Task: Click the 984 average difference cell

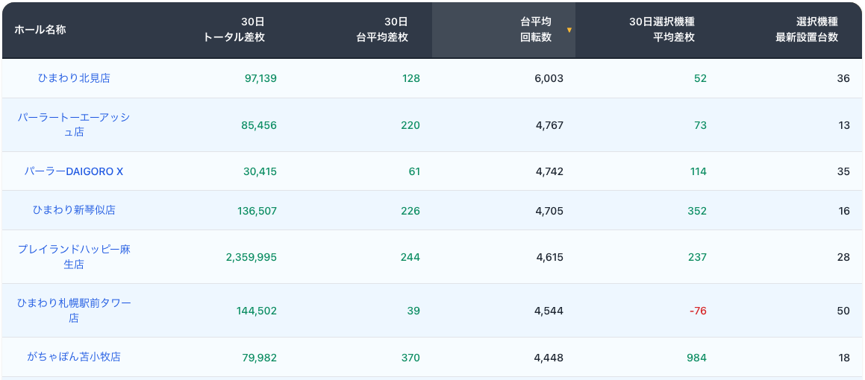Action: tap(696, 358)
